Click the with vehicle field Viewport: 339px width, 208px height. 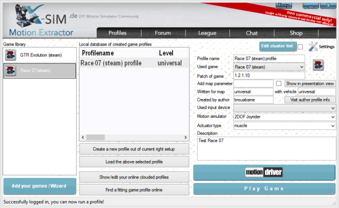316,91
